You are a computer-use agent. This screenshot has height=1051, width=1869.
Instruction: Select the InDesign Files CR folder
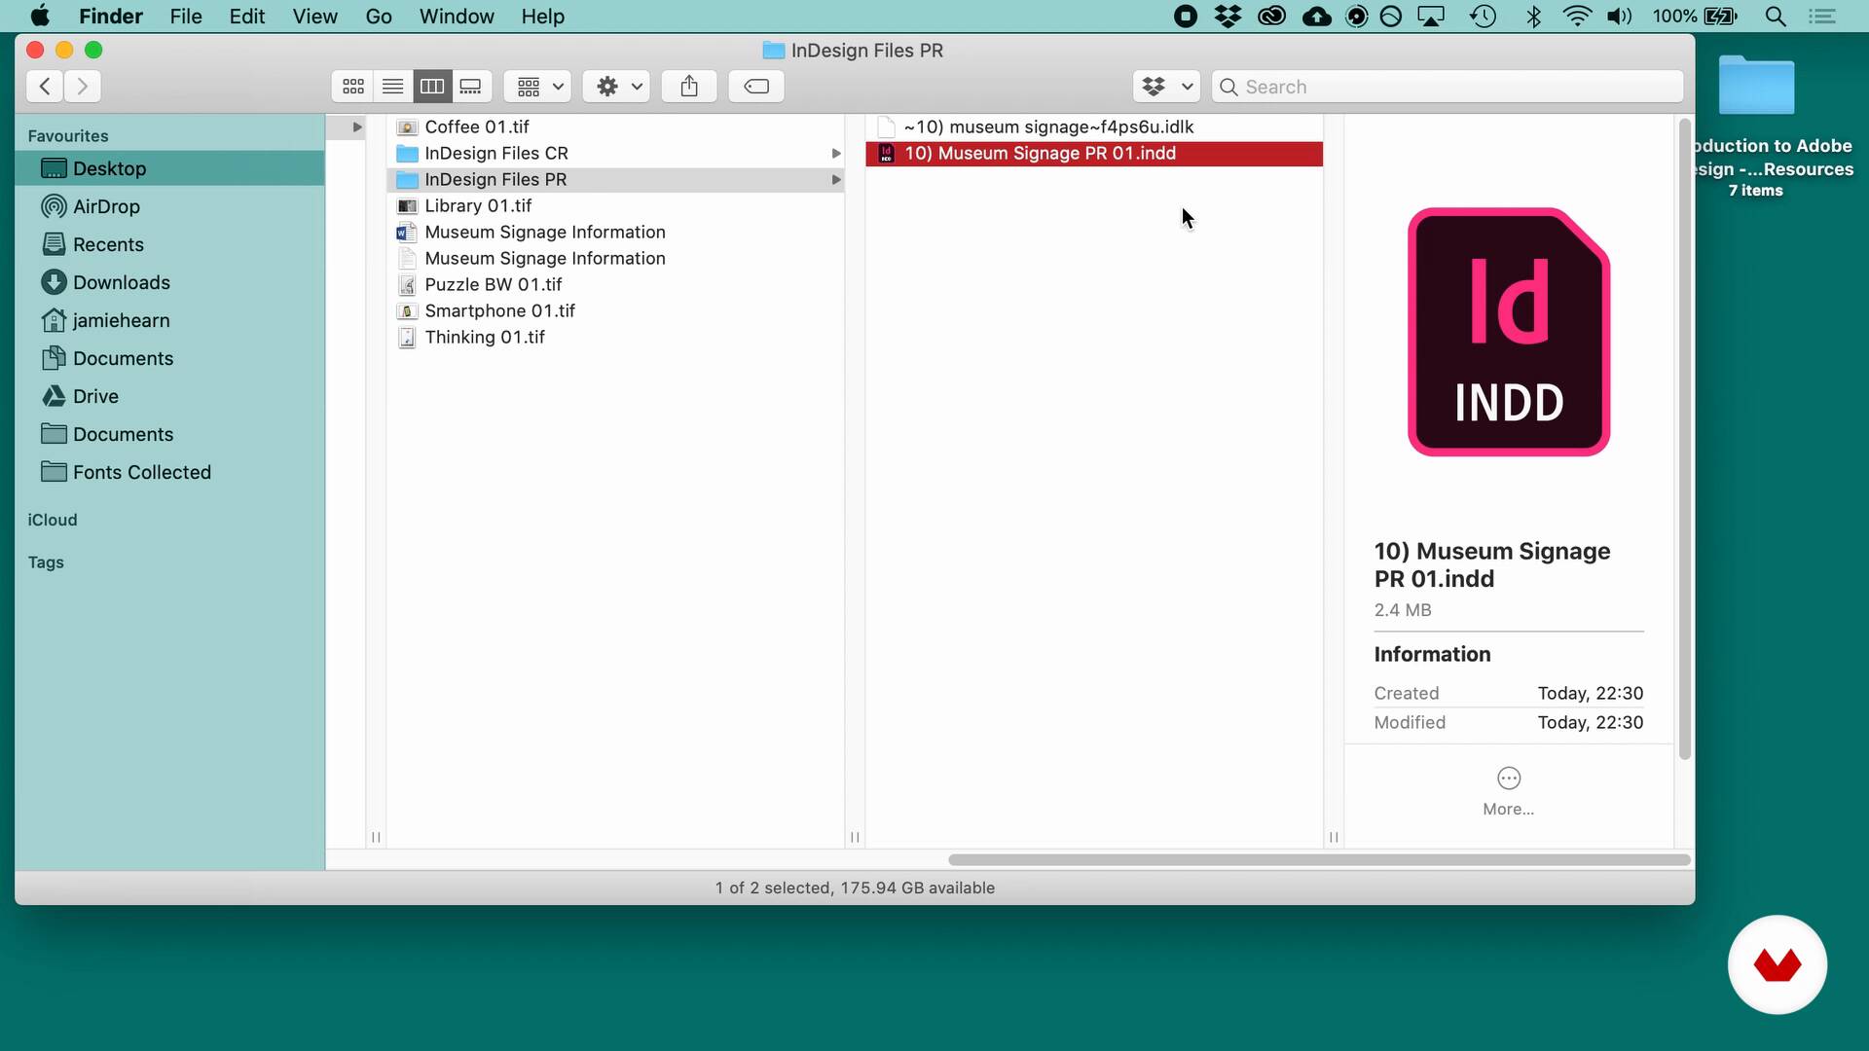(615, 153)
